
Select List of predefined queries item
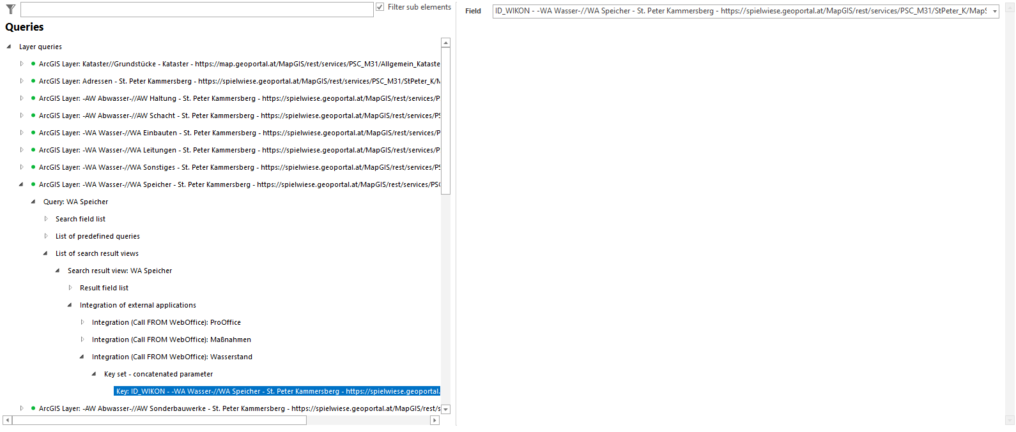(x=97, y=236)
